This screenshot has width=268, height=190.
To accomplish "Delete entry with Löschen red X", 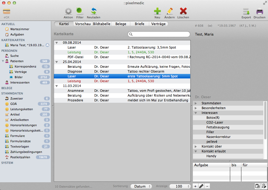I will pyautogui.click(x=183, y=11).
